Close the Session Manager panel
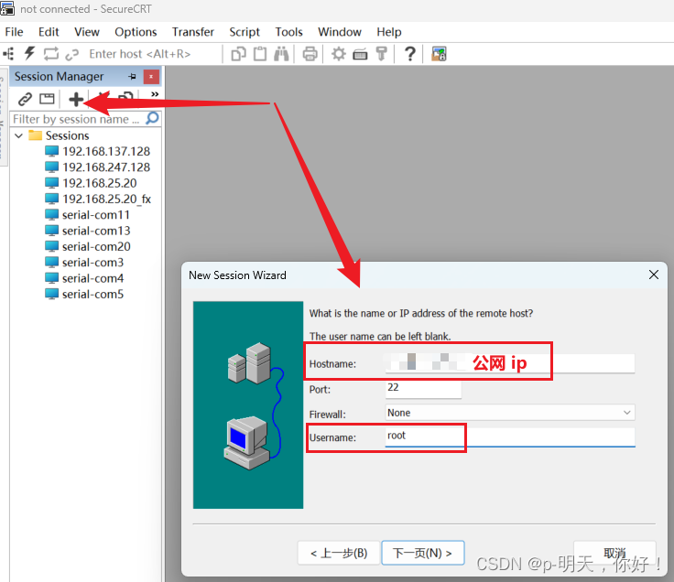Viewport: 674px width, 582px height. coord(151,77)
